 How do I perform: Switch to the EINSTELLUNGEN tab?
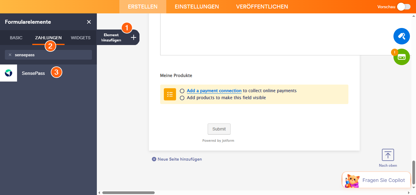[x=196, y=6]
